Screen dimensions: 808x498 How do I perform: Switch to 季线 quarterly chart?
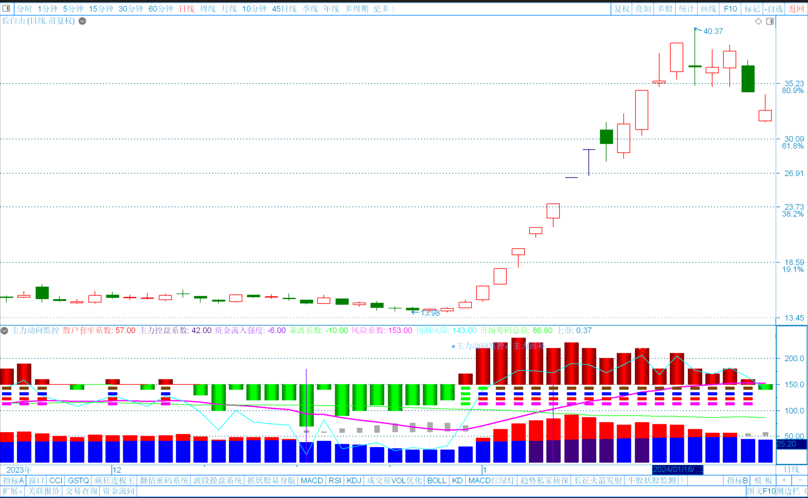point(310,8)
